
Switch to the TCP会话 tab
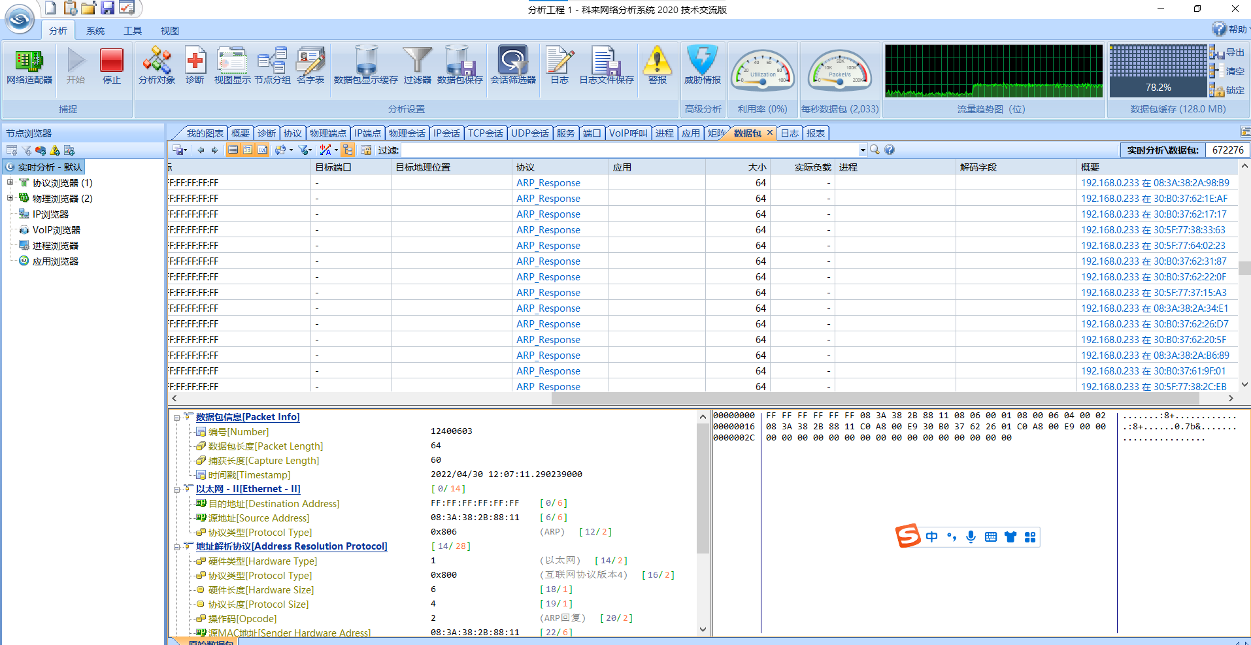click(485, 133)
